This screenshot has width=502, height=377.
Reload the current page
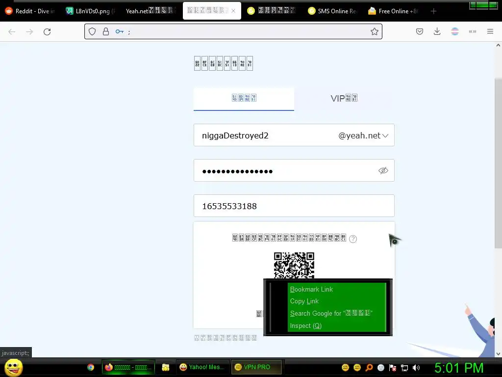(47, 31)
